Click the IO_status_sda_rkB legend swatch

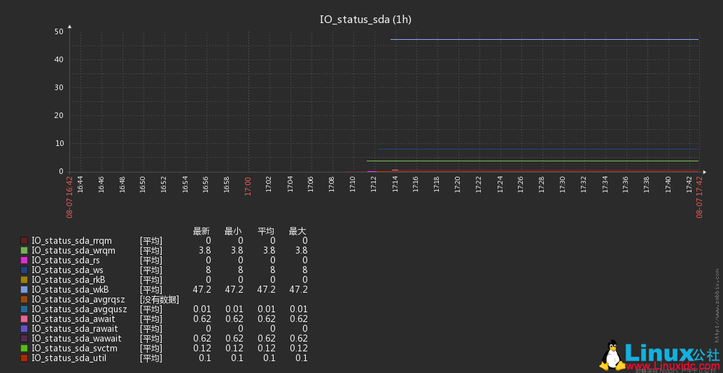[24, 279]
